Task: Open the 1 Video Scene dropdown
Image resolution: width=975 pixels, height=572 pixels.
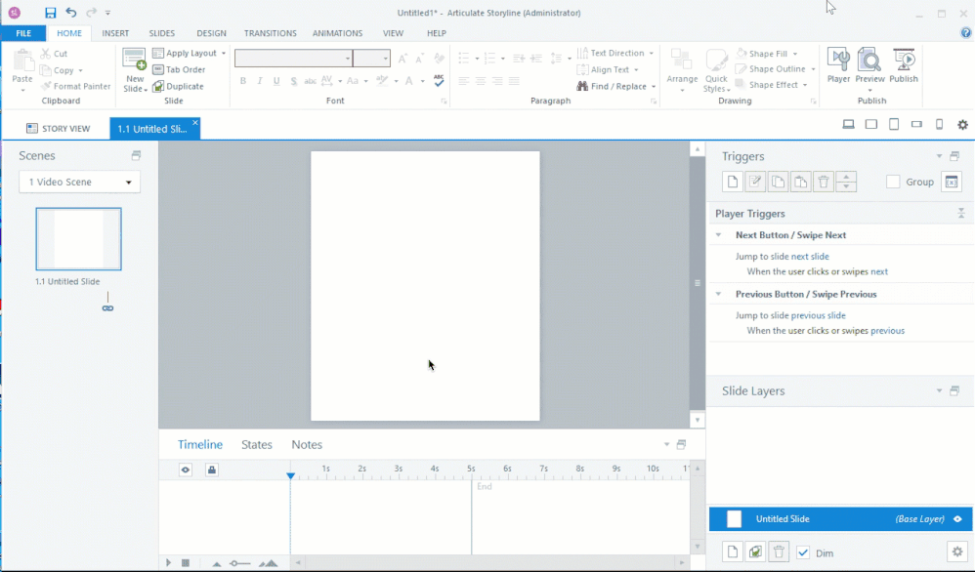Action: pos(79,182)
